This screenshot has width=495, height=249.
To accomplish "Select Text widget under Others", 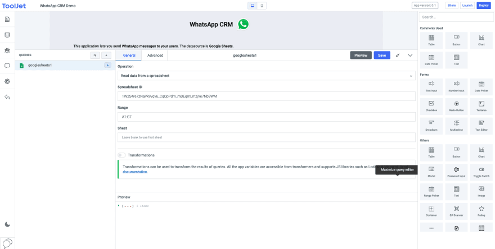I will (457, 191).
